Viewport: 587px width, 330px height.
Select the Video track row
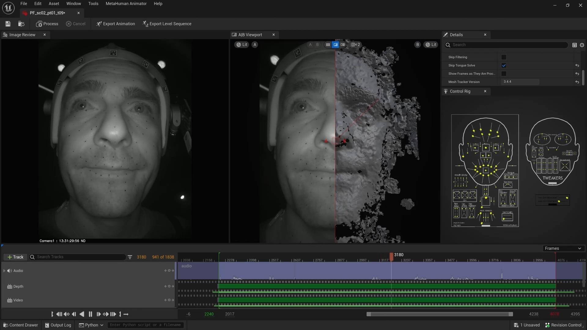[89, 300]
